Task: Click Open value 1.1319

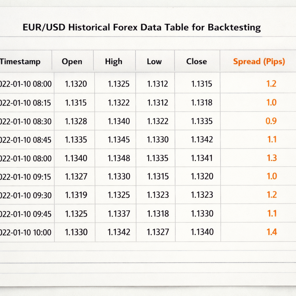Action: (x=76, y=195)
